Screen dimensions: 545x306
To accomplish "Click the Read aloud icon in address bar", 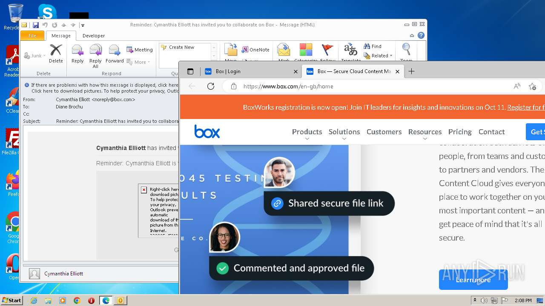I will [517, 86].
